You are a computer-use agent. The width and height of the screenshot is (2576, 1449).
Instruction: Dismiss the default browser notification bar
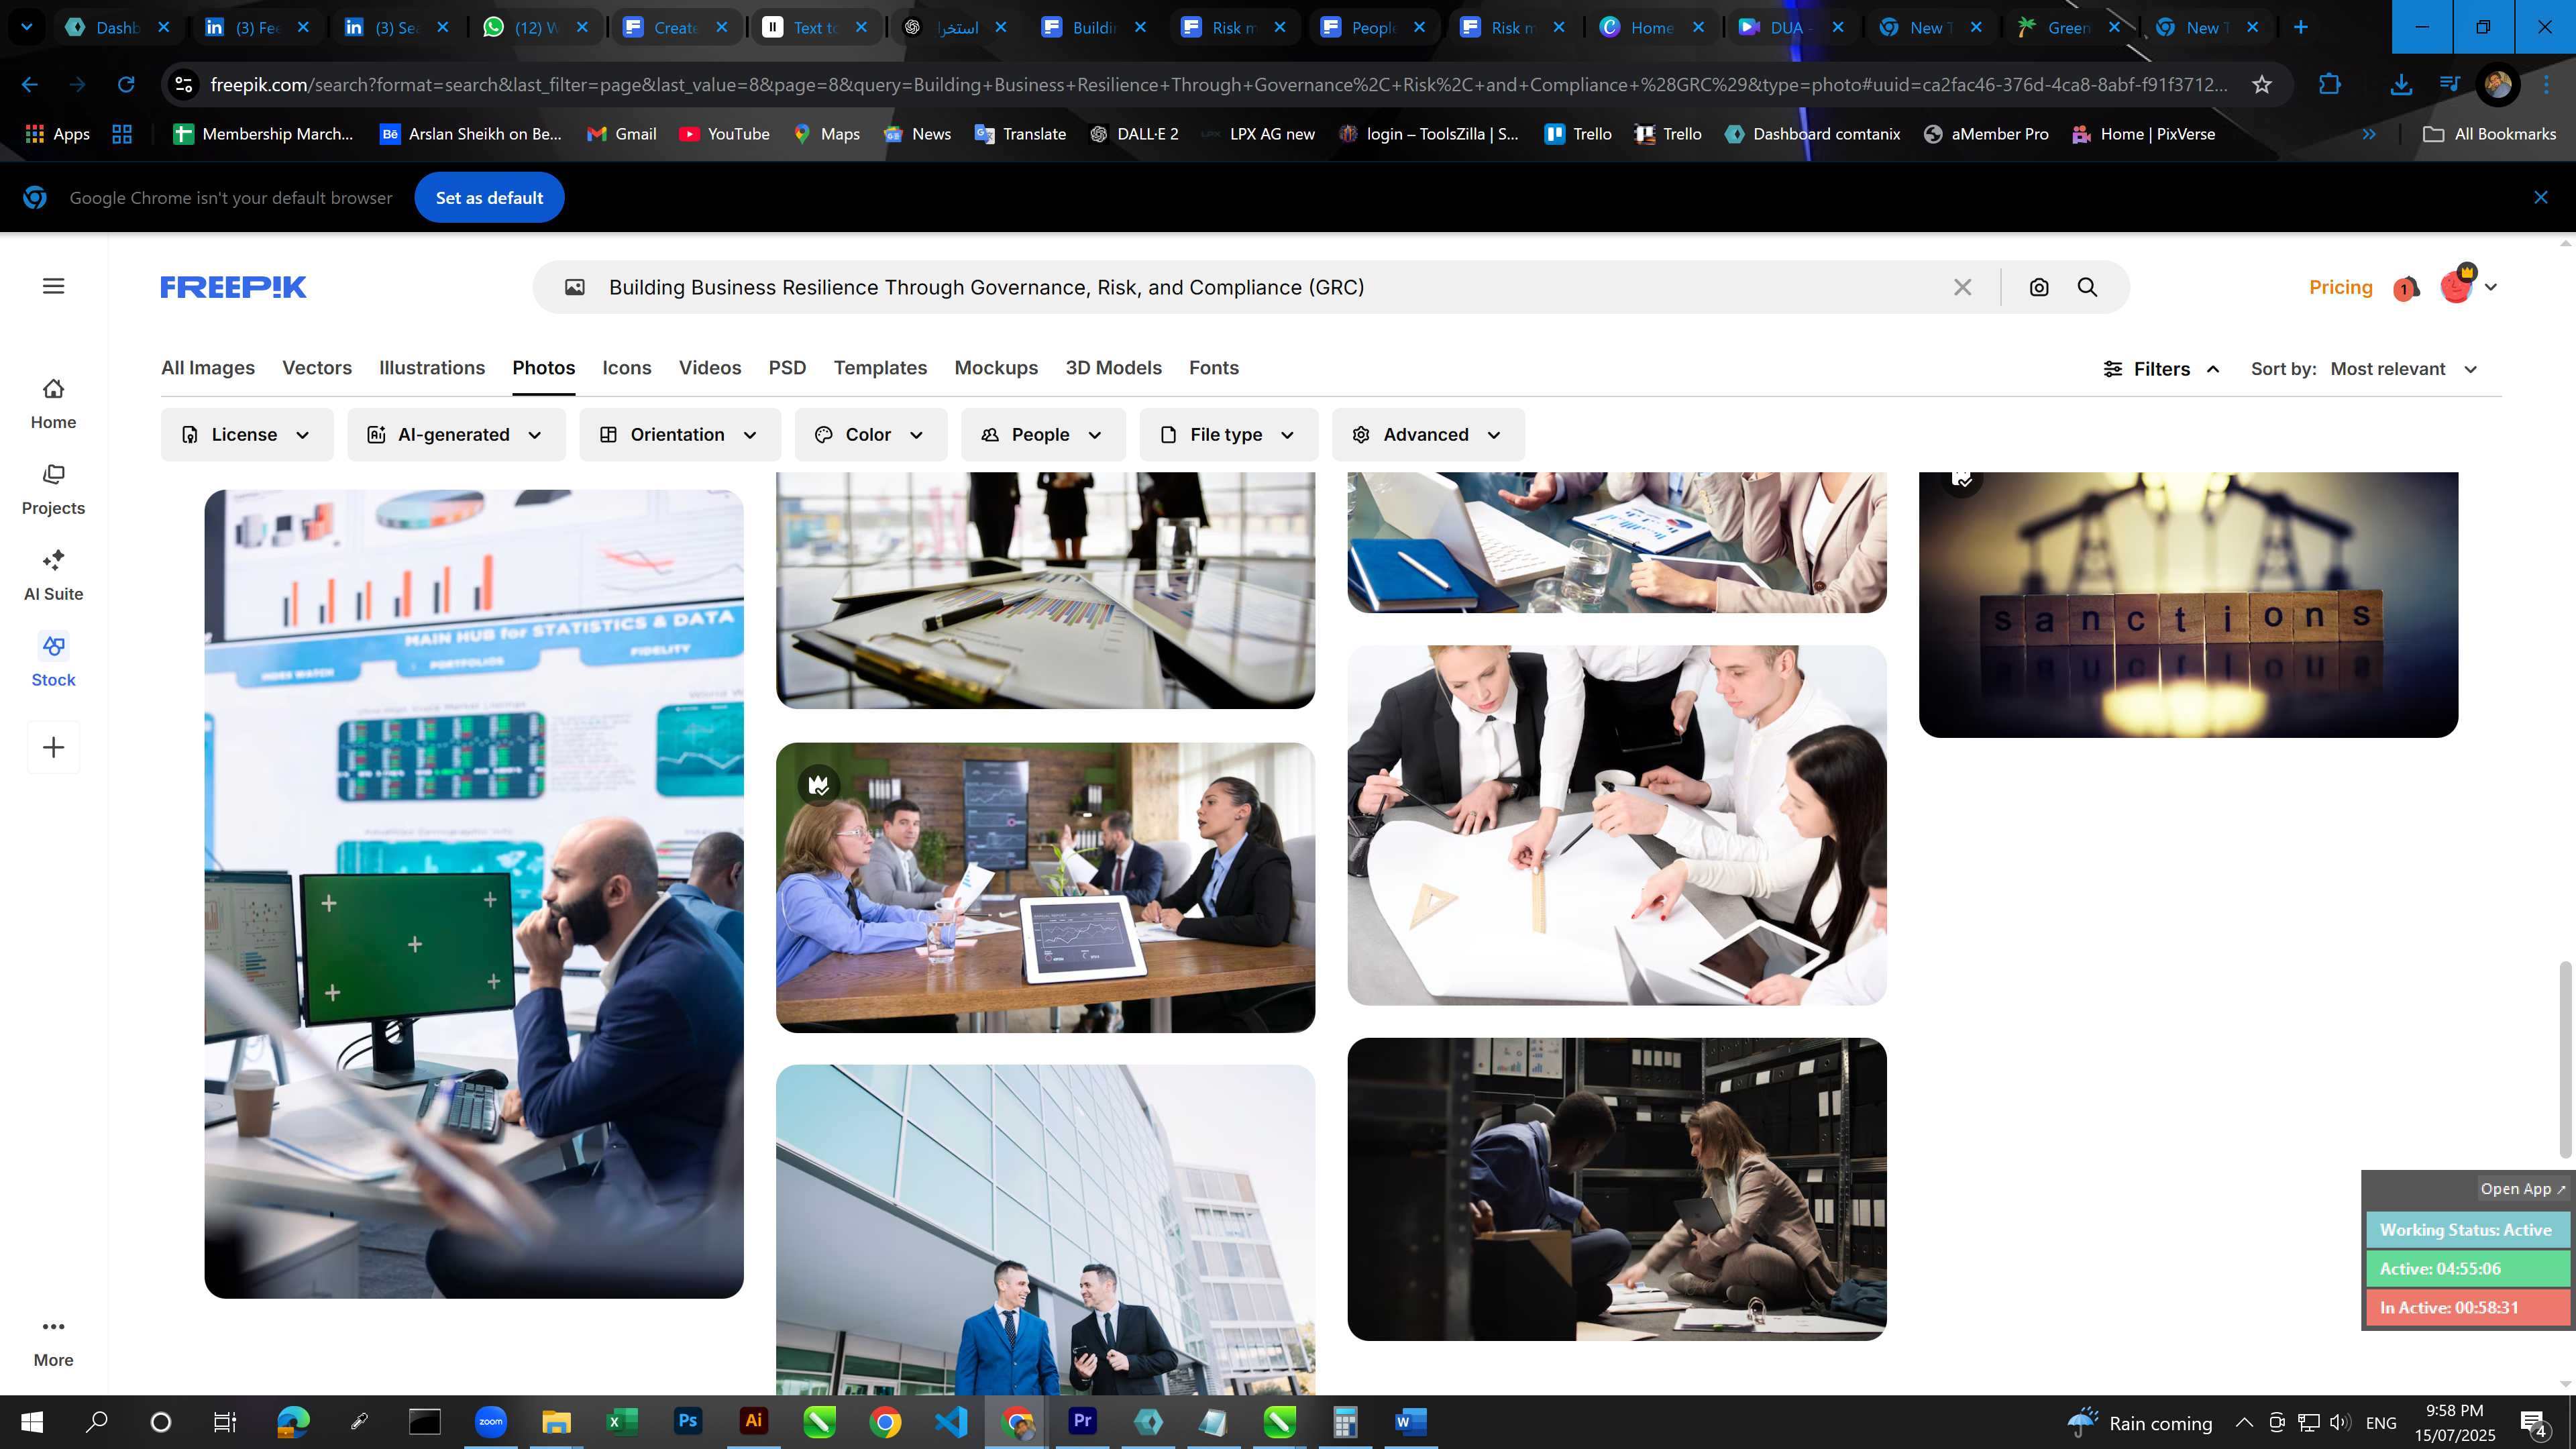(x=2541, y=197)
